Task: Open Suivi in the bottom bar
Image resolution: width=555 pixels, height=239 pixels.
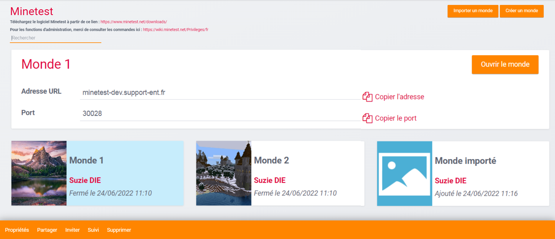Action: tap(93, 230)
